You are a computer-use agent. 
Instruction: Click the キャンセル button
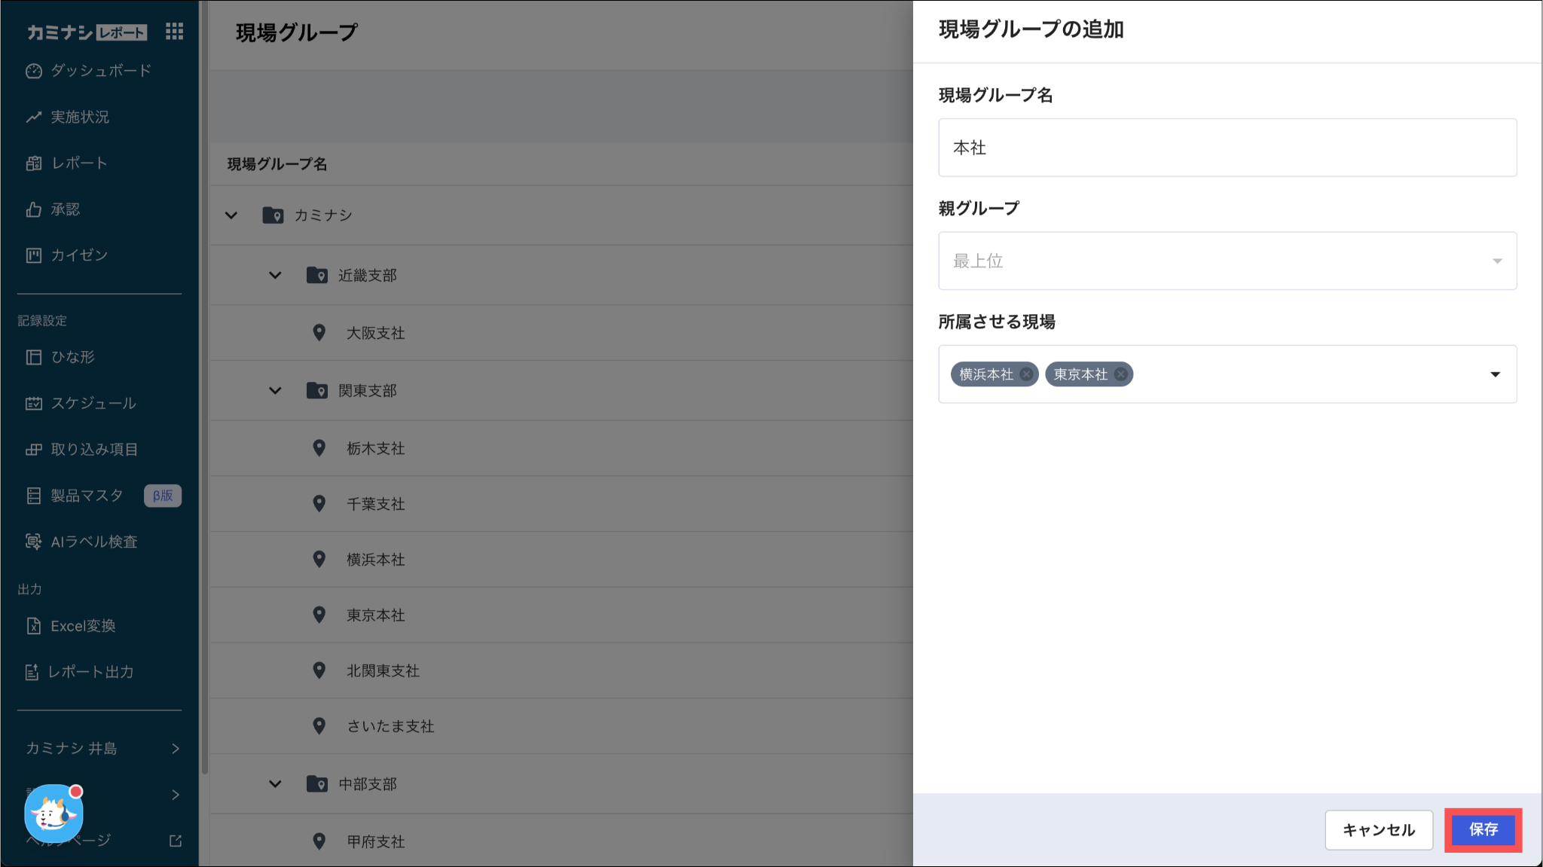click(1378, 829)
